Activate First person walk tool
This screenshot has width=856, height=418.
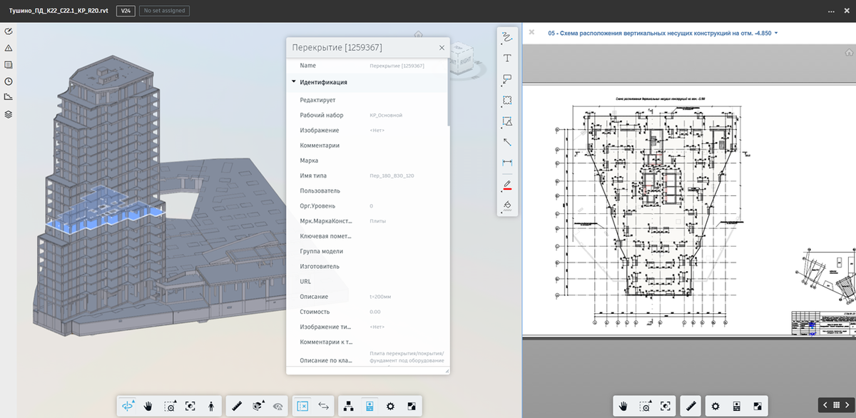[x=211, y=405]
